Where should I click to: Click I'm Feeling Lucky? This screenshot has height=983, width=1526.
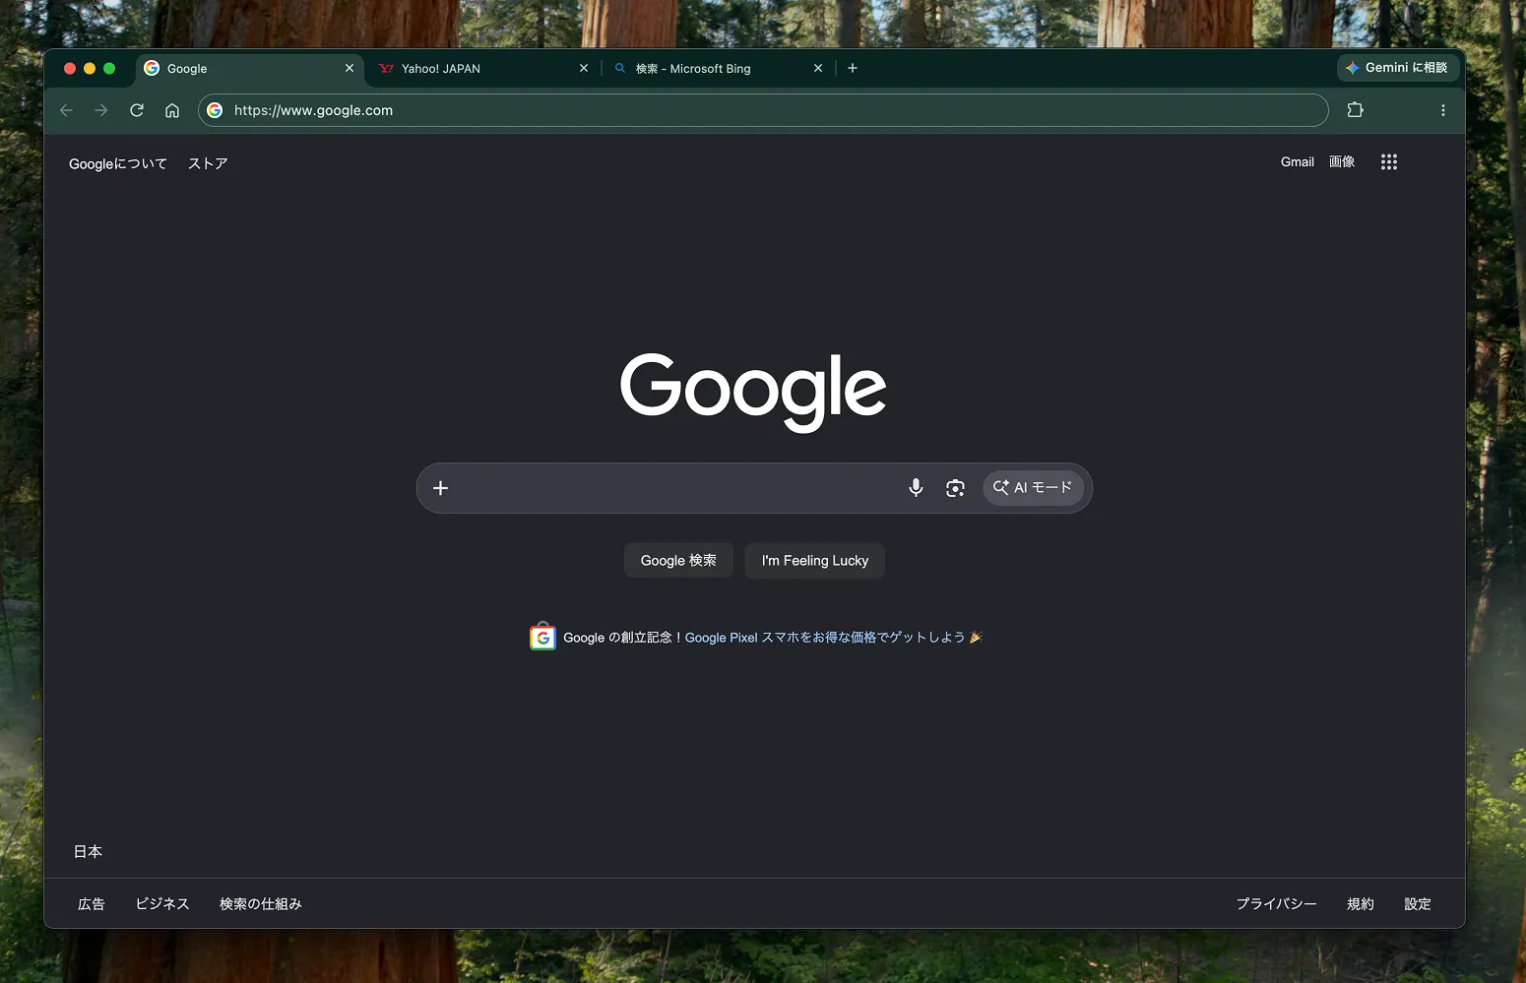[x=815, y=561]
